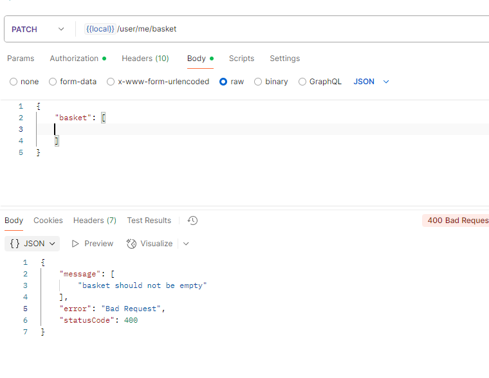Click the 400 Bad Request status badge
This screenshot has width=489, height=378.
456,221
